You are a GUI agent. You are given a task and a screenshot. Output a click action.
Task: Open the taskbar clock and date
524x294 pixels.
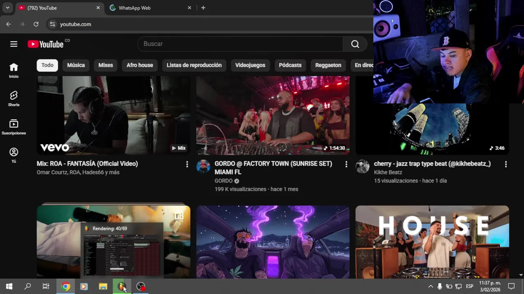pyautogui.click(x=490, y=287)
